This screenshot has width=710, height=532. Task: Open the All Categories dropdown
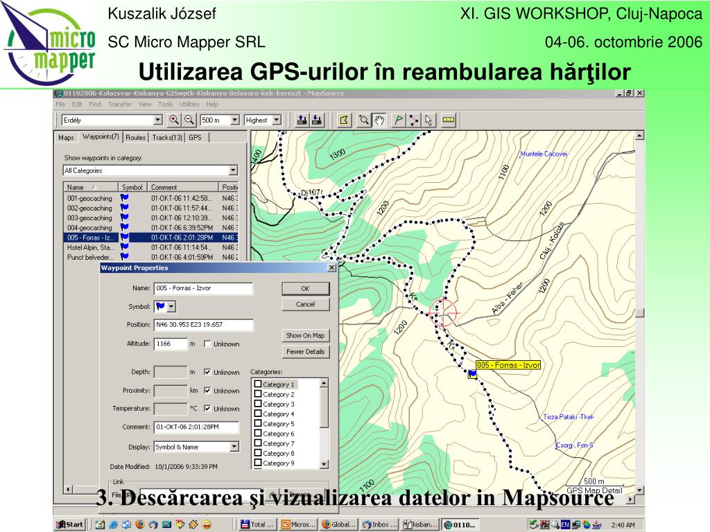click(x=233, y=170)
